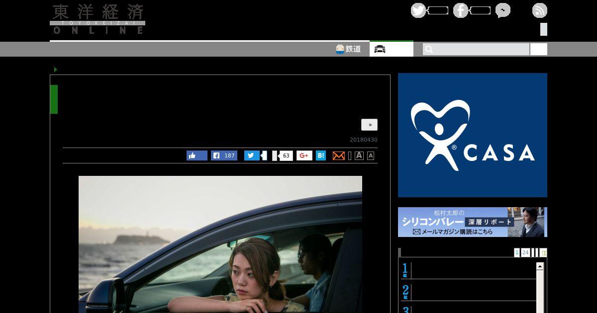Go to next page with » button

point(369,125)
